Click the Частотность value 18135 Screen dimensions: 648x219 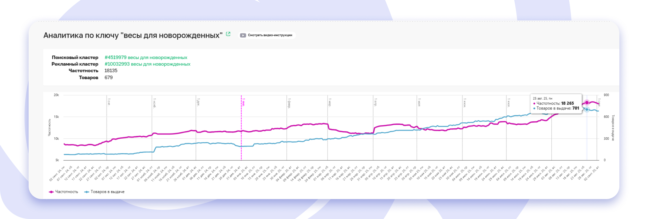pos(111,71)
